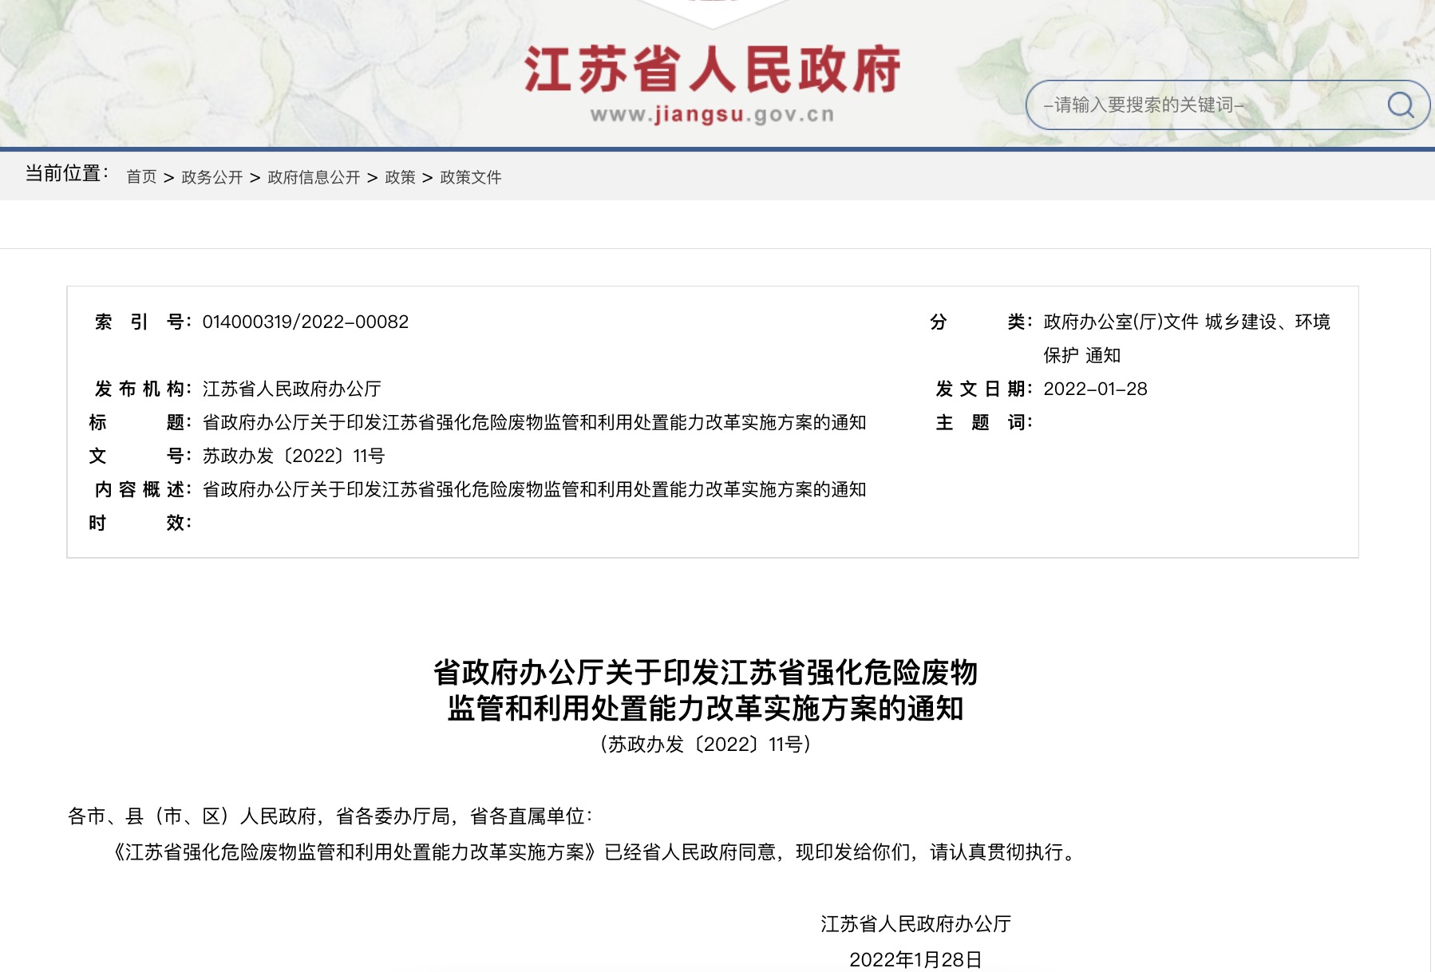Navigate to 政府信息公开 in breadcrumb
Viewport: 1435px width, 972px height.
(x=314, y=177)
